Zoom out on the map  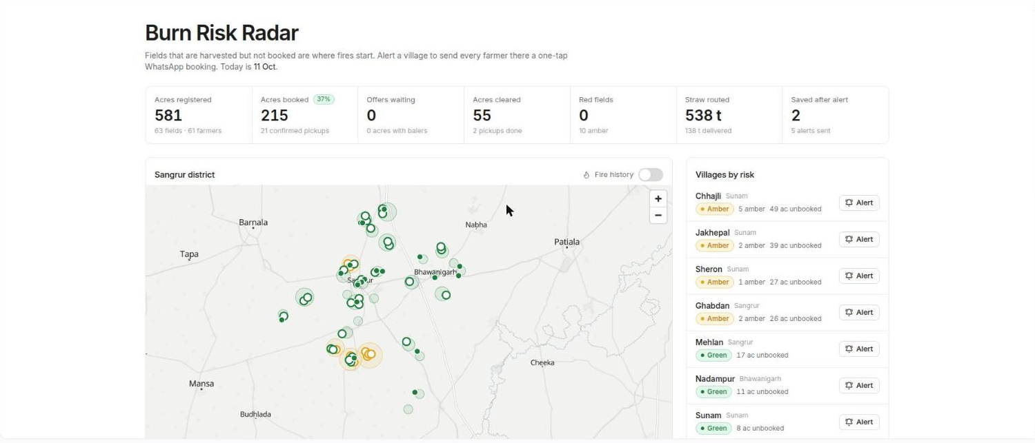point(658,215)
